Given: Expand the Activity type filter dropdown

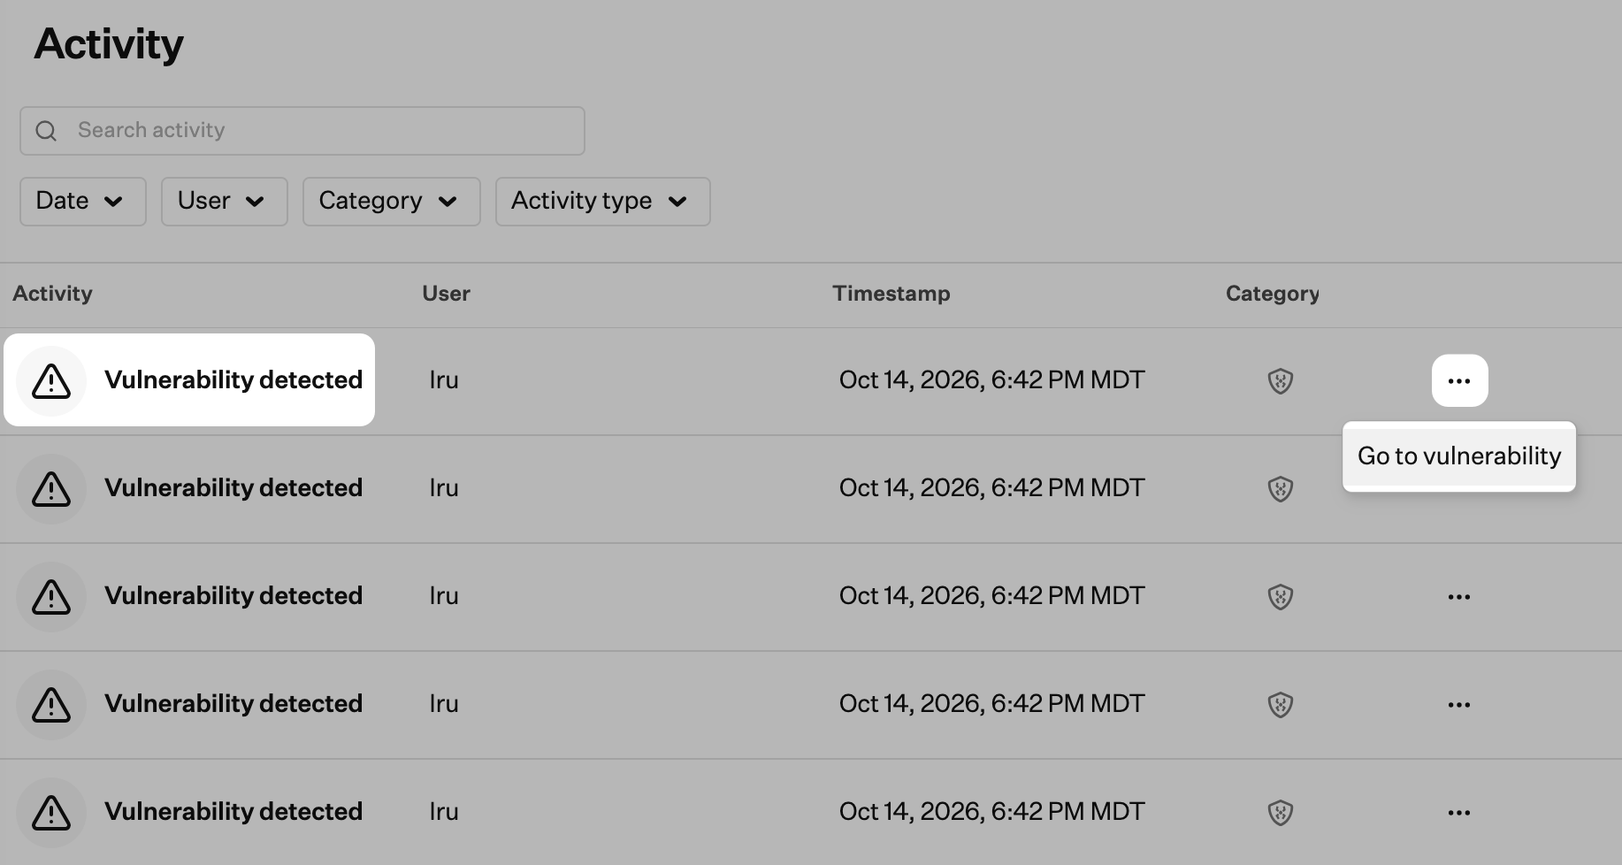Looking at the screenshot, I should pos(603,202).
